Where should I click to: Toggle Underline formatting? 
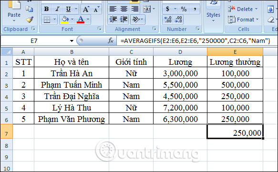click(x=68, y=9)
